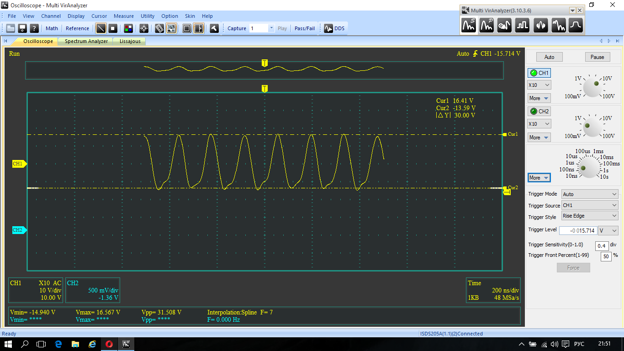
Task: Open Opera browser from the taskbar
Action: click(109, 344)
